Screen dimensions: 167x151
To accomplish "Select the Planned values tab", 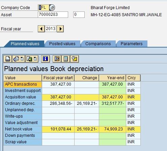I will (x=25, y=44).
